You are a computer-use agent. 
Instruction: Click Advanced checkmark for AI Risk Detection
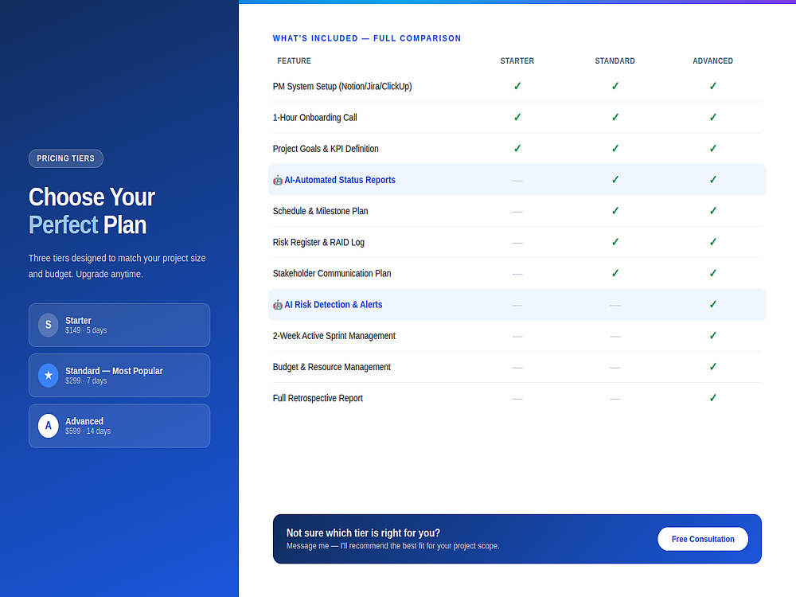click(x=712, y=305)
